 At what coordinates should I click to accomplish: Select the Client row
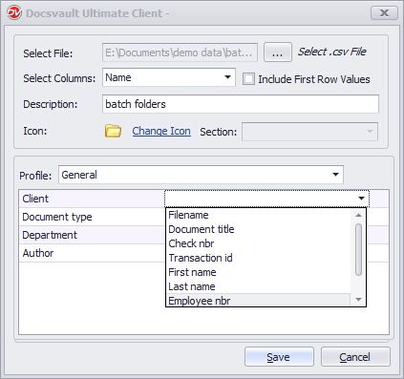pyautogui.click(x=92, y=199)
